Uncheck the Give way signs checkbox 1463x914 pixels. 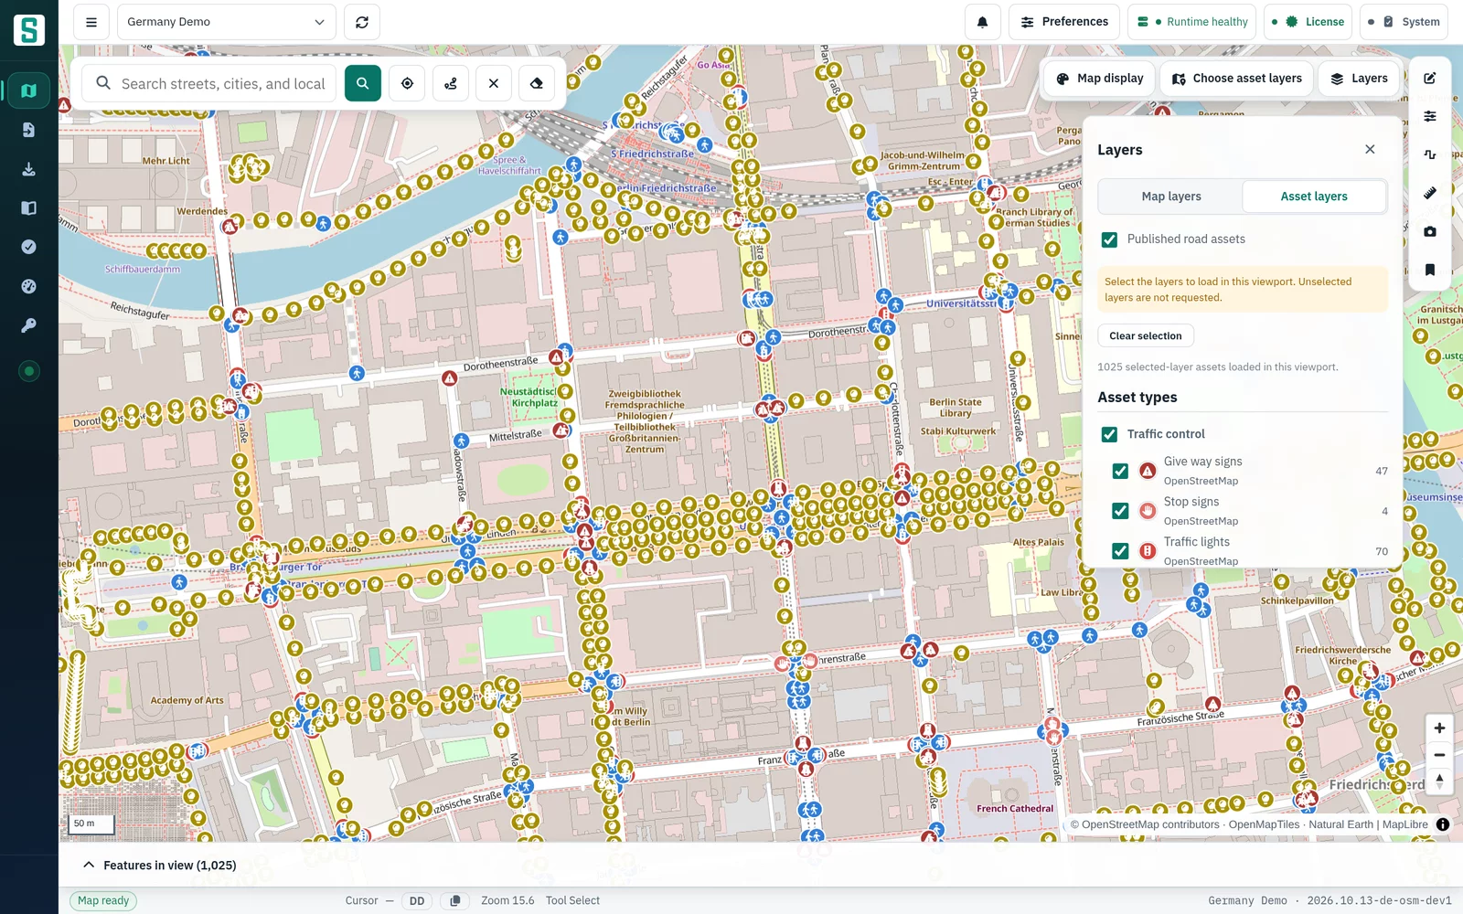point(1120,471)
